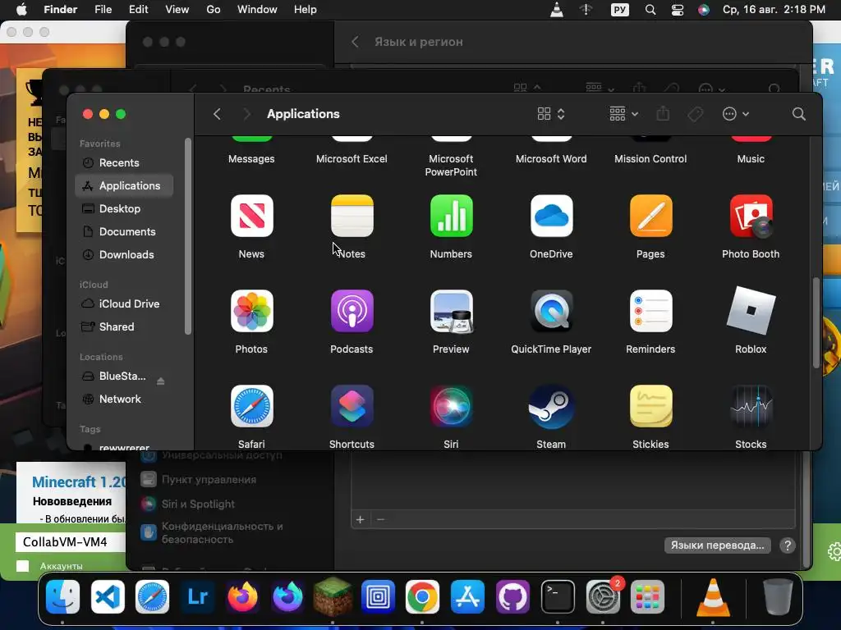Select the Siri app icon
This screenshot has width=841, height=630.
coord(451,406)
